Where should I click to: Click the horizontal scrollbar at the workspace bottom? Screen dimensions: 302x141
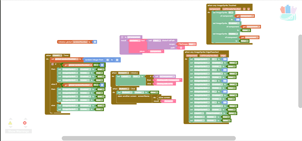[149, 138]
